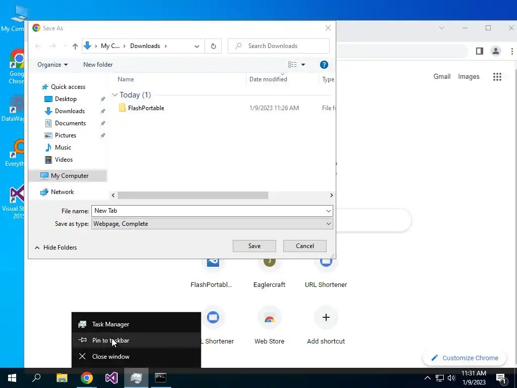Open the URL Shortener shortcut next to Eaglercraft
The height and width of the screenshot is (388, 517).
point(326,274)
